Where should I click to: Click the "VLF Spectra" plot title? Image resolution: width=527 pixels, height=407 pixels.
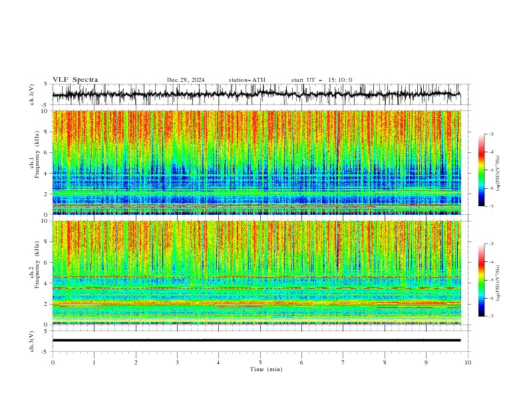(x=75, y=80)
